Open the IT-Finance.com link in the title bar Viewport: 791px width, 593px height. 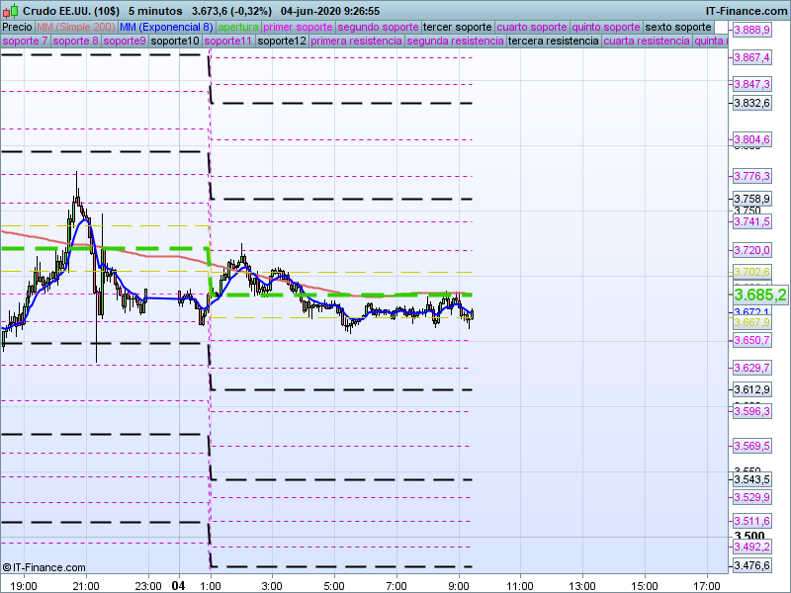746,11
